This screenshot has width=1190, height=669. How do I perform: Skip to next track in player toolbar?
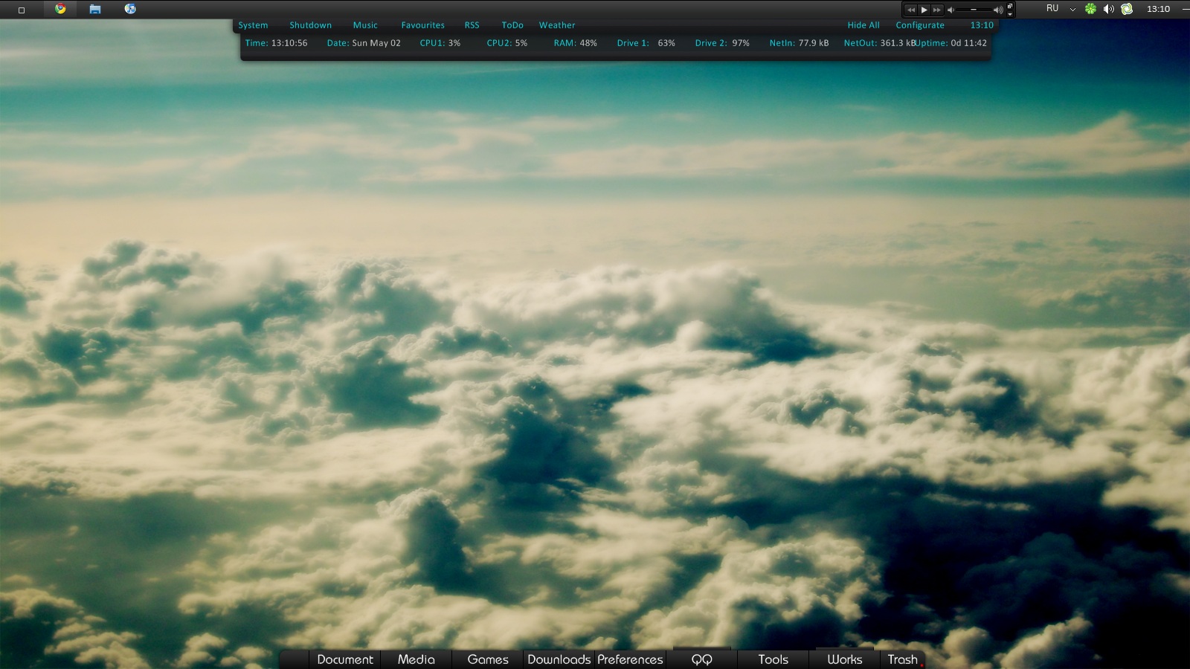tap(937, 10)
